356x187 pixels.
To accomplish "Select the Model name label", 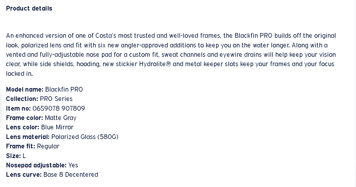I will click(x=25, y=89).
